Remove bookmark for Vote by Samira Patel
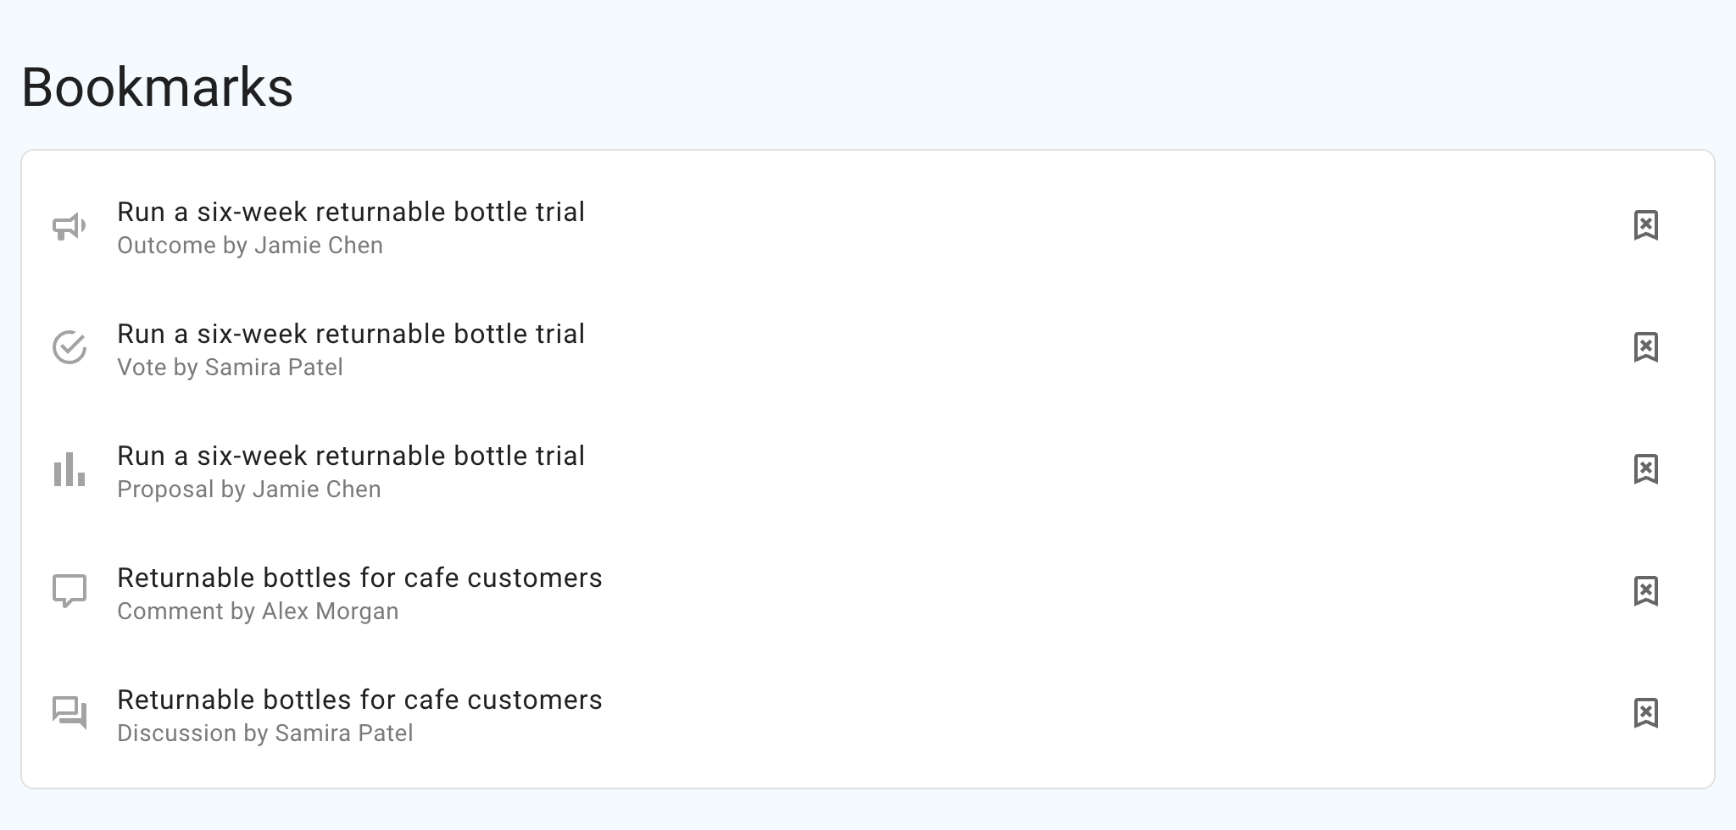The width and height of the screenshot is (1736, 830). pyautogui.click(x=1645, y=347)
